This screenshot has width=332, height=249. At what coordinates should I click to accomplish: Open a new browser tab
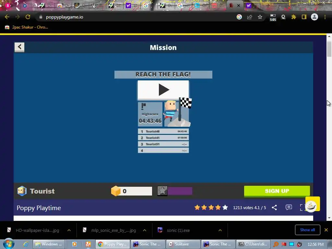[x=268, y=6]
